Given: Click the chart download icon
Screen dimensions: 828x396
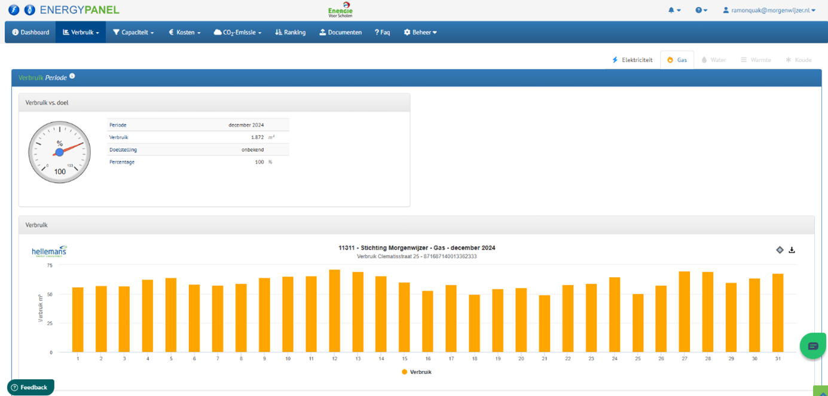Looking at the screenshot, I should coord(792,250).
